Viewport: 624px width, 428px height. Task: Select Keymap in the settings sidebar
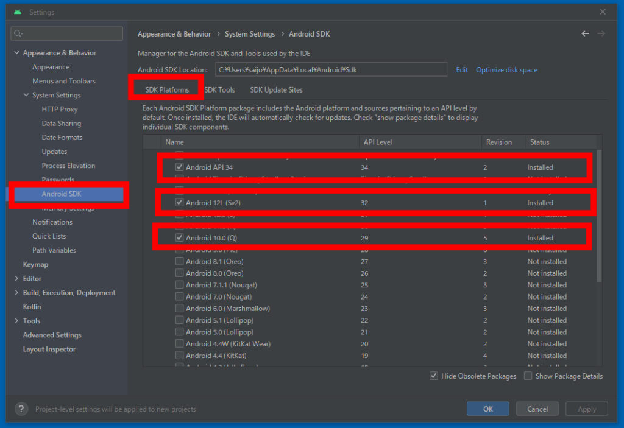tap(35, 264)
